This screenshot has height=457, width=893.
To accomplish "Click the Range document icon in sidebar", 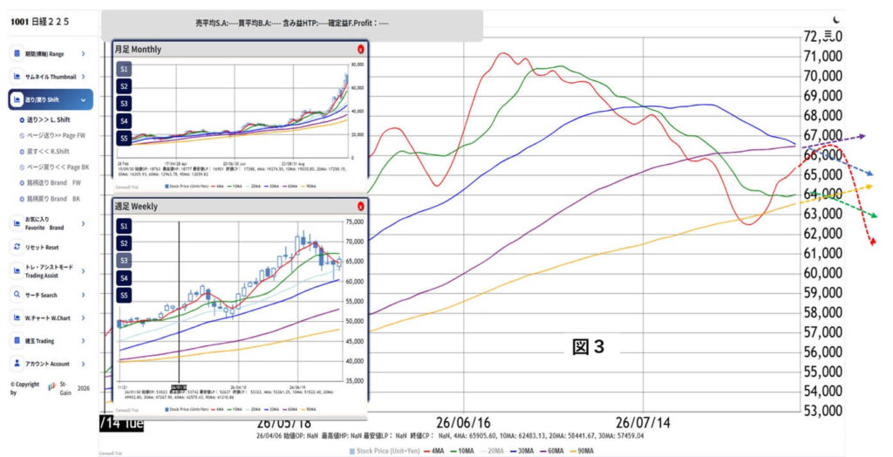I will [17, 53].
